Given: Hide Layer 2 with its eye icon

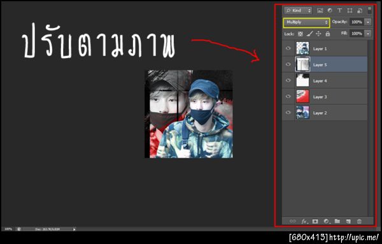Looking at the screenshot, I should 288,113.
